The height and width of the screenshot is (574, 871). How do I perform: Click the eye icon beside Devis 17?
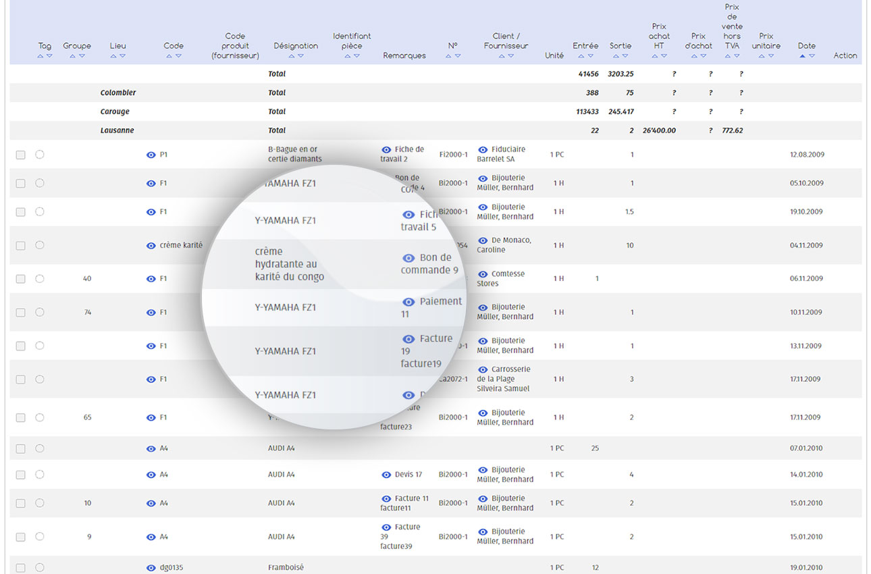[386, 475]
